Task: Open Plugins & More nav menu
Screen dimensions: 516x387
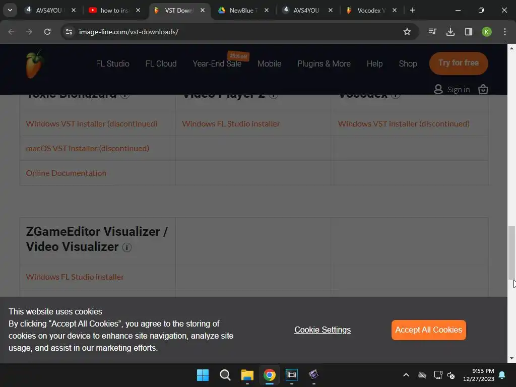Action: coord(324,63)
